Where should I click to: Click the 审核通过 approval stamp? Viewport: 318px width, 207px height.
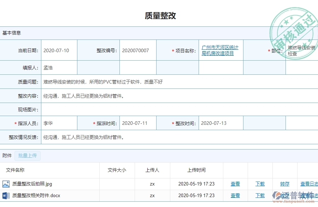click(x=293, y=26)
